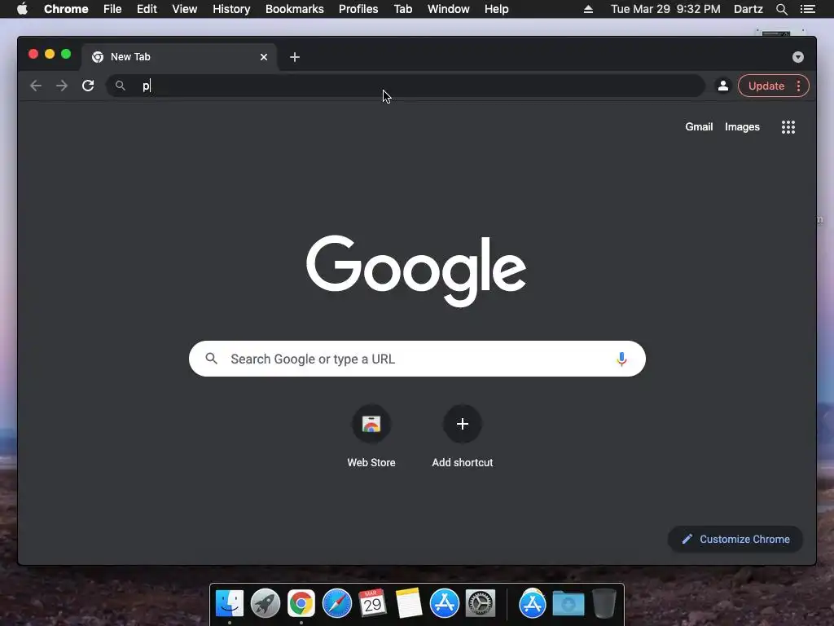Click the back navigation arrow
Screen dimensions: 834x626
(x=36, y=86)
